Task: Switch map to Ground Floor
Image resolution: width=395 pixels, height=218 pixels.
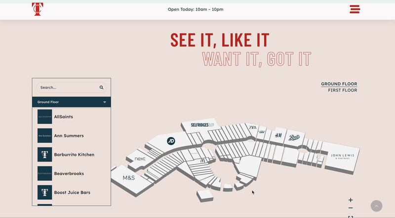Action: [x=339, y=84]
